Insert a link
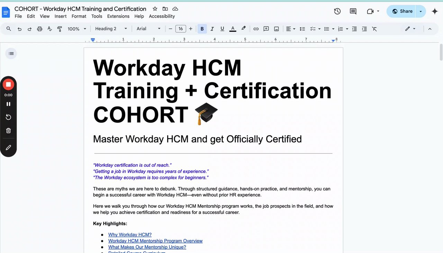Viewport: 443px width, 253px height. click(256, 29)
